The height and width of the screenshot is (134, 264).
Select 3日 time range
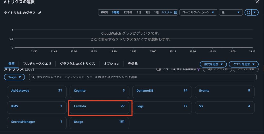(x=147, y=12)
